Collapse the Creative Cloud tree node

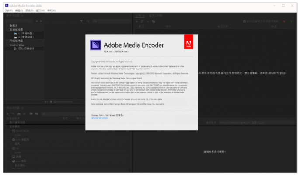tap(7, 45)
